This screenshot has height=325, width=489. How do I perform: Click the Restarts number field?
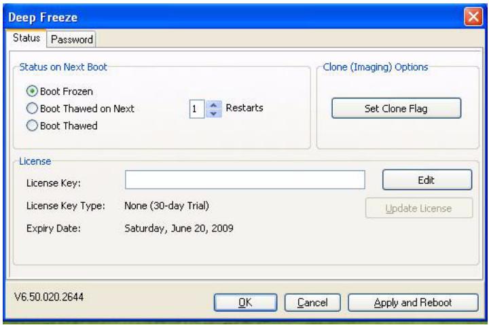coord(197,109)
